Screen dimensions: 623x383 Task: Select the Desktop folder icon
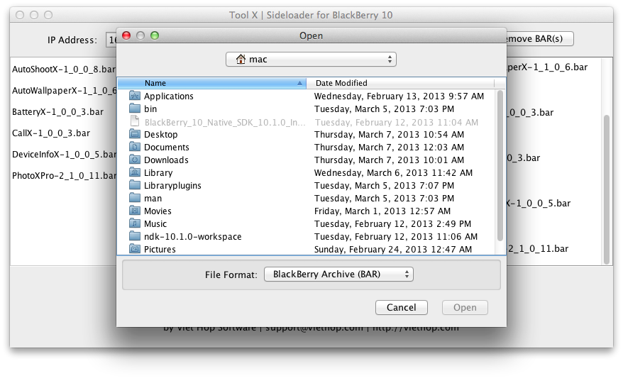click(x=135, y=134)
